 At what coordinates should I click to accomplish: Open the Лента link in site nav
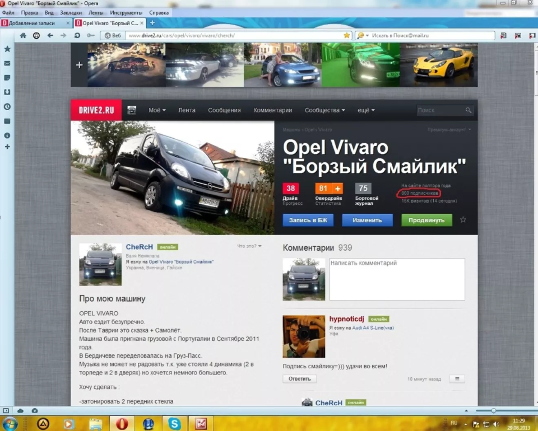[187, 110]
